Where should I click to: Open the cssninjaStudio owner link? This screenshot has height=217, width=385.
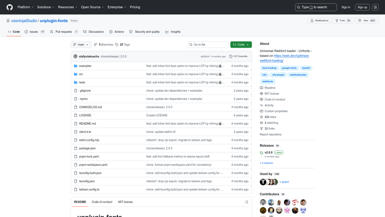coord(24,21)
